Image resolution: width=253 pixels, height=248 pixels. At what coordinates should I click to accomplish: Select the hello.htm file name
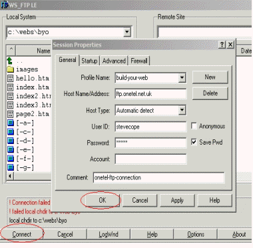coord(33,78)
